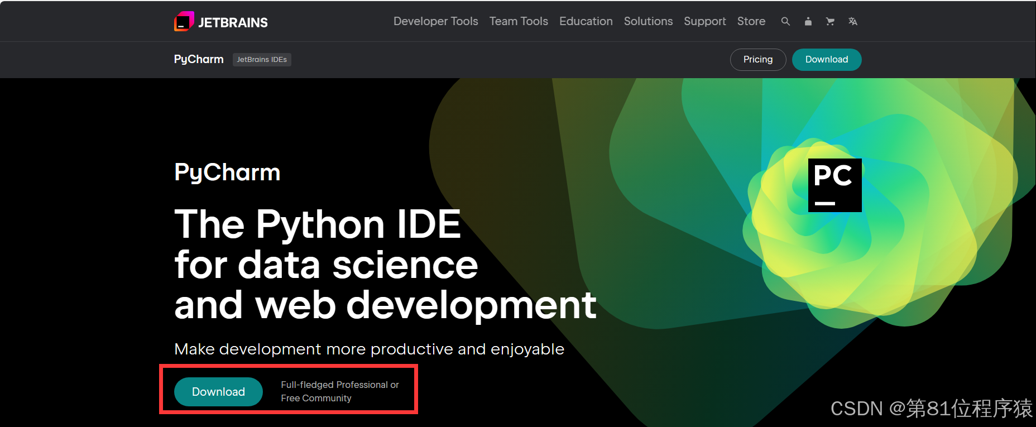Image resolution: width=1036 pixels, height=427 pixels.
Task: Click the Pricing button
Action: pyautogui.click(x=758, y=60)
